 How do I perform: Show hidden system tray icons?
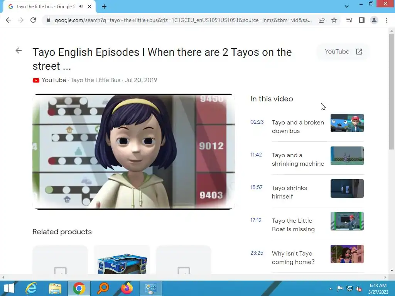coord(331,289)
